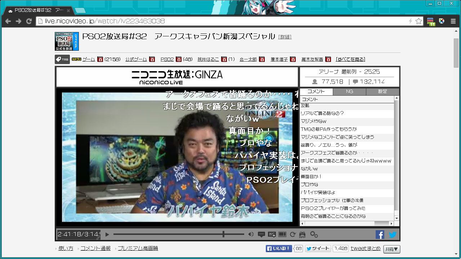Click the extension icon with the 11 badge
The image size is (461, 259).
(431, 22)
